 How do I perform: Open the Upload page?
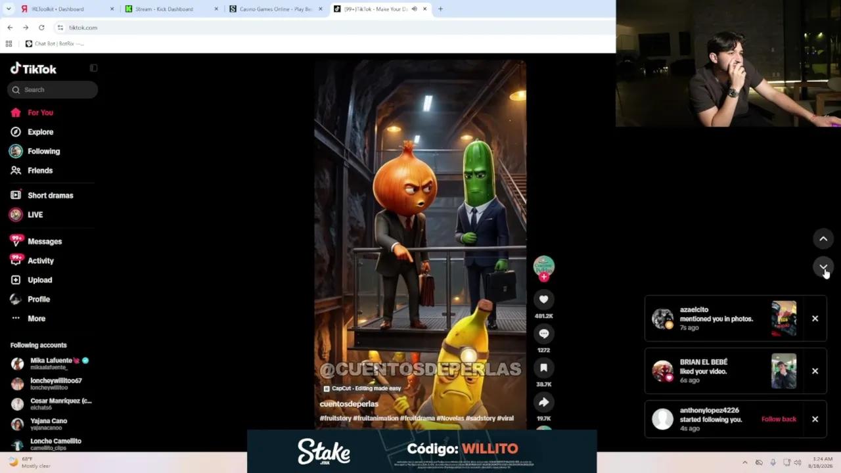click(x=32, y=280)
